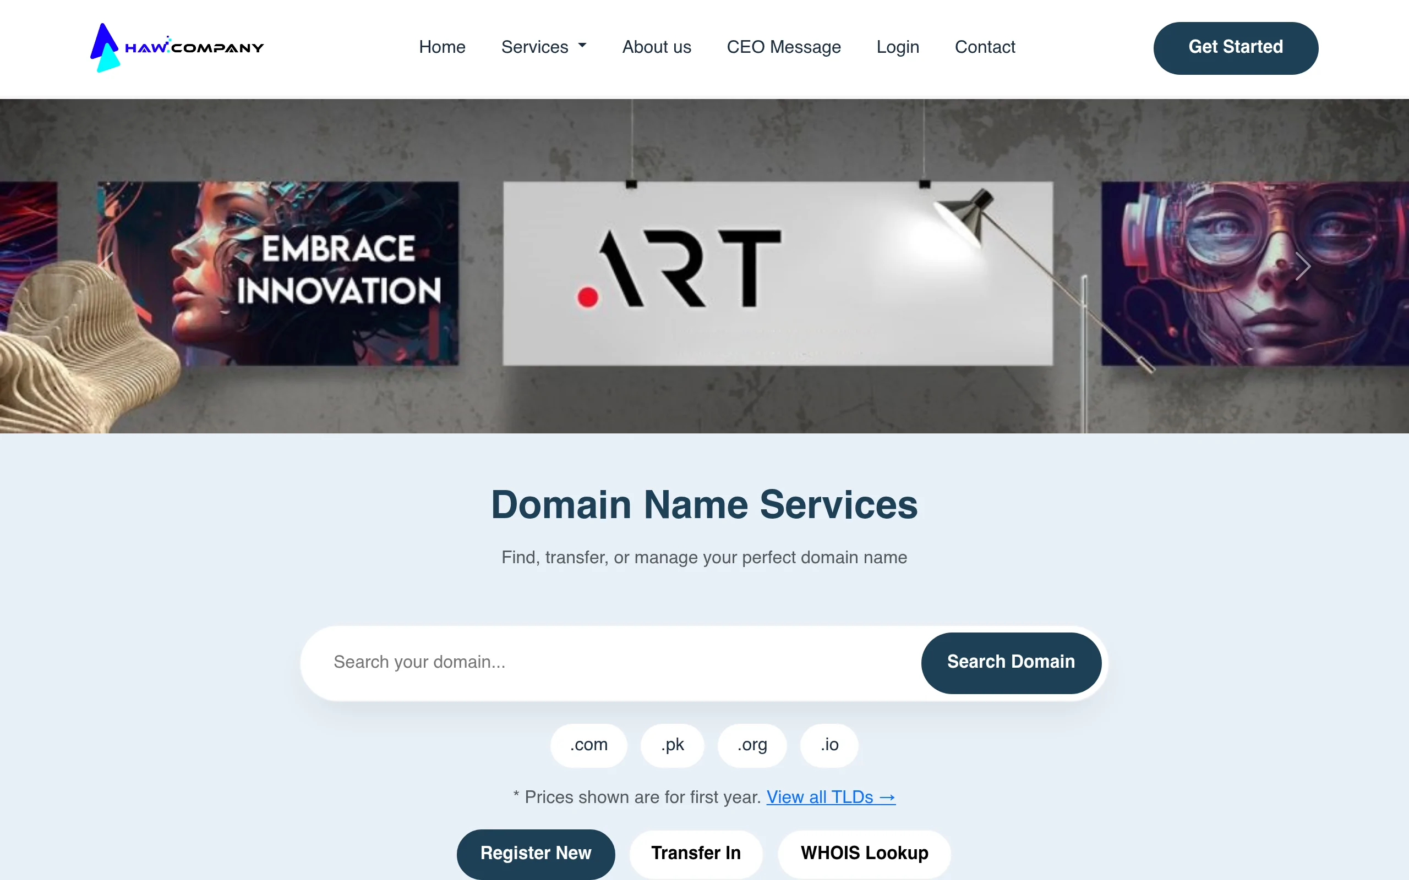
Task: Switch to the Register New tab
Action: click(536, 853)
